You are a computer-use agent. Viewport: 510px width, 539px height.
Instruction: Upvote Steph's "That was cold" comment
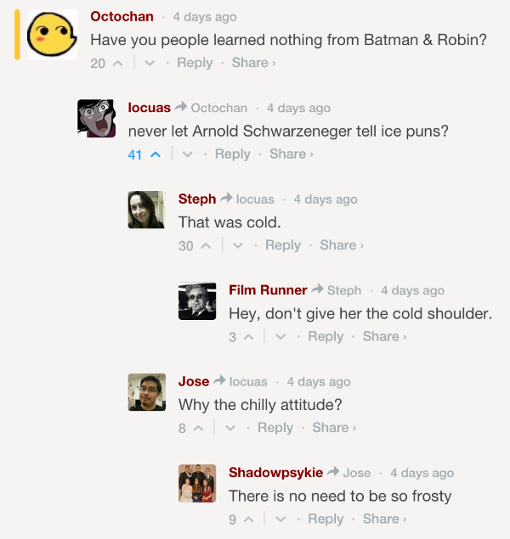[205, 245]
